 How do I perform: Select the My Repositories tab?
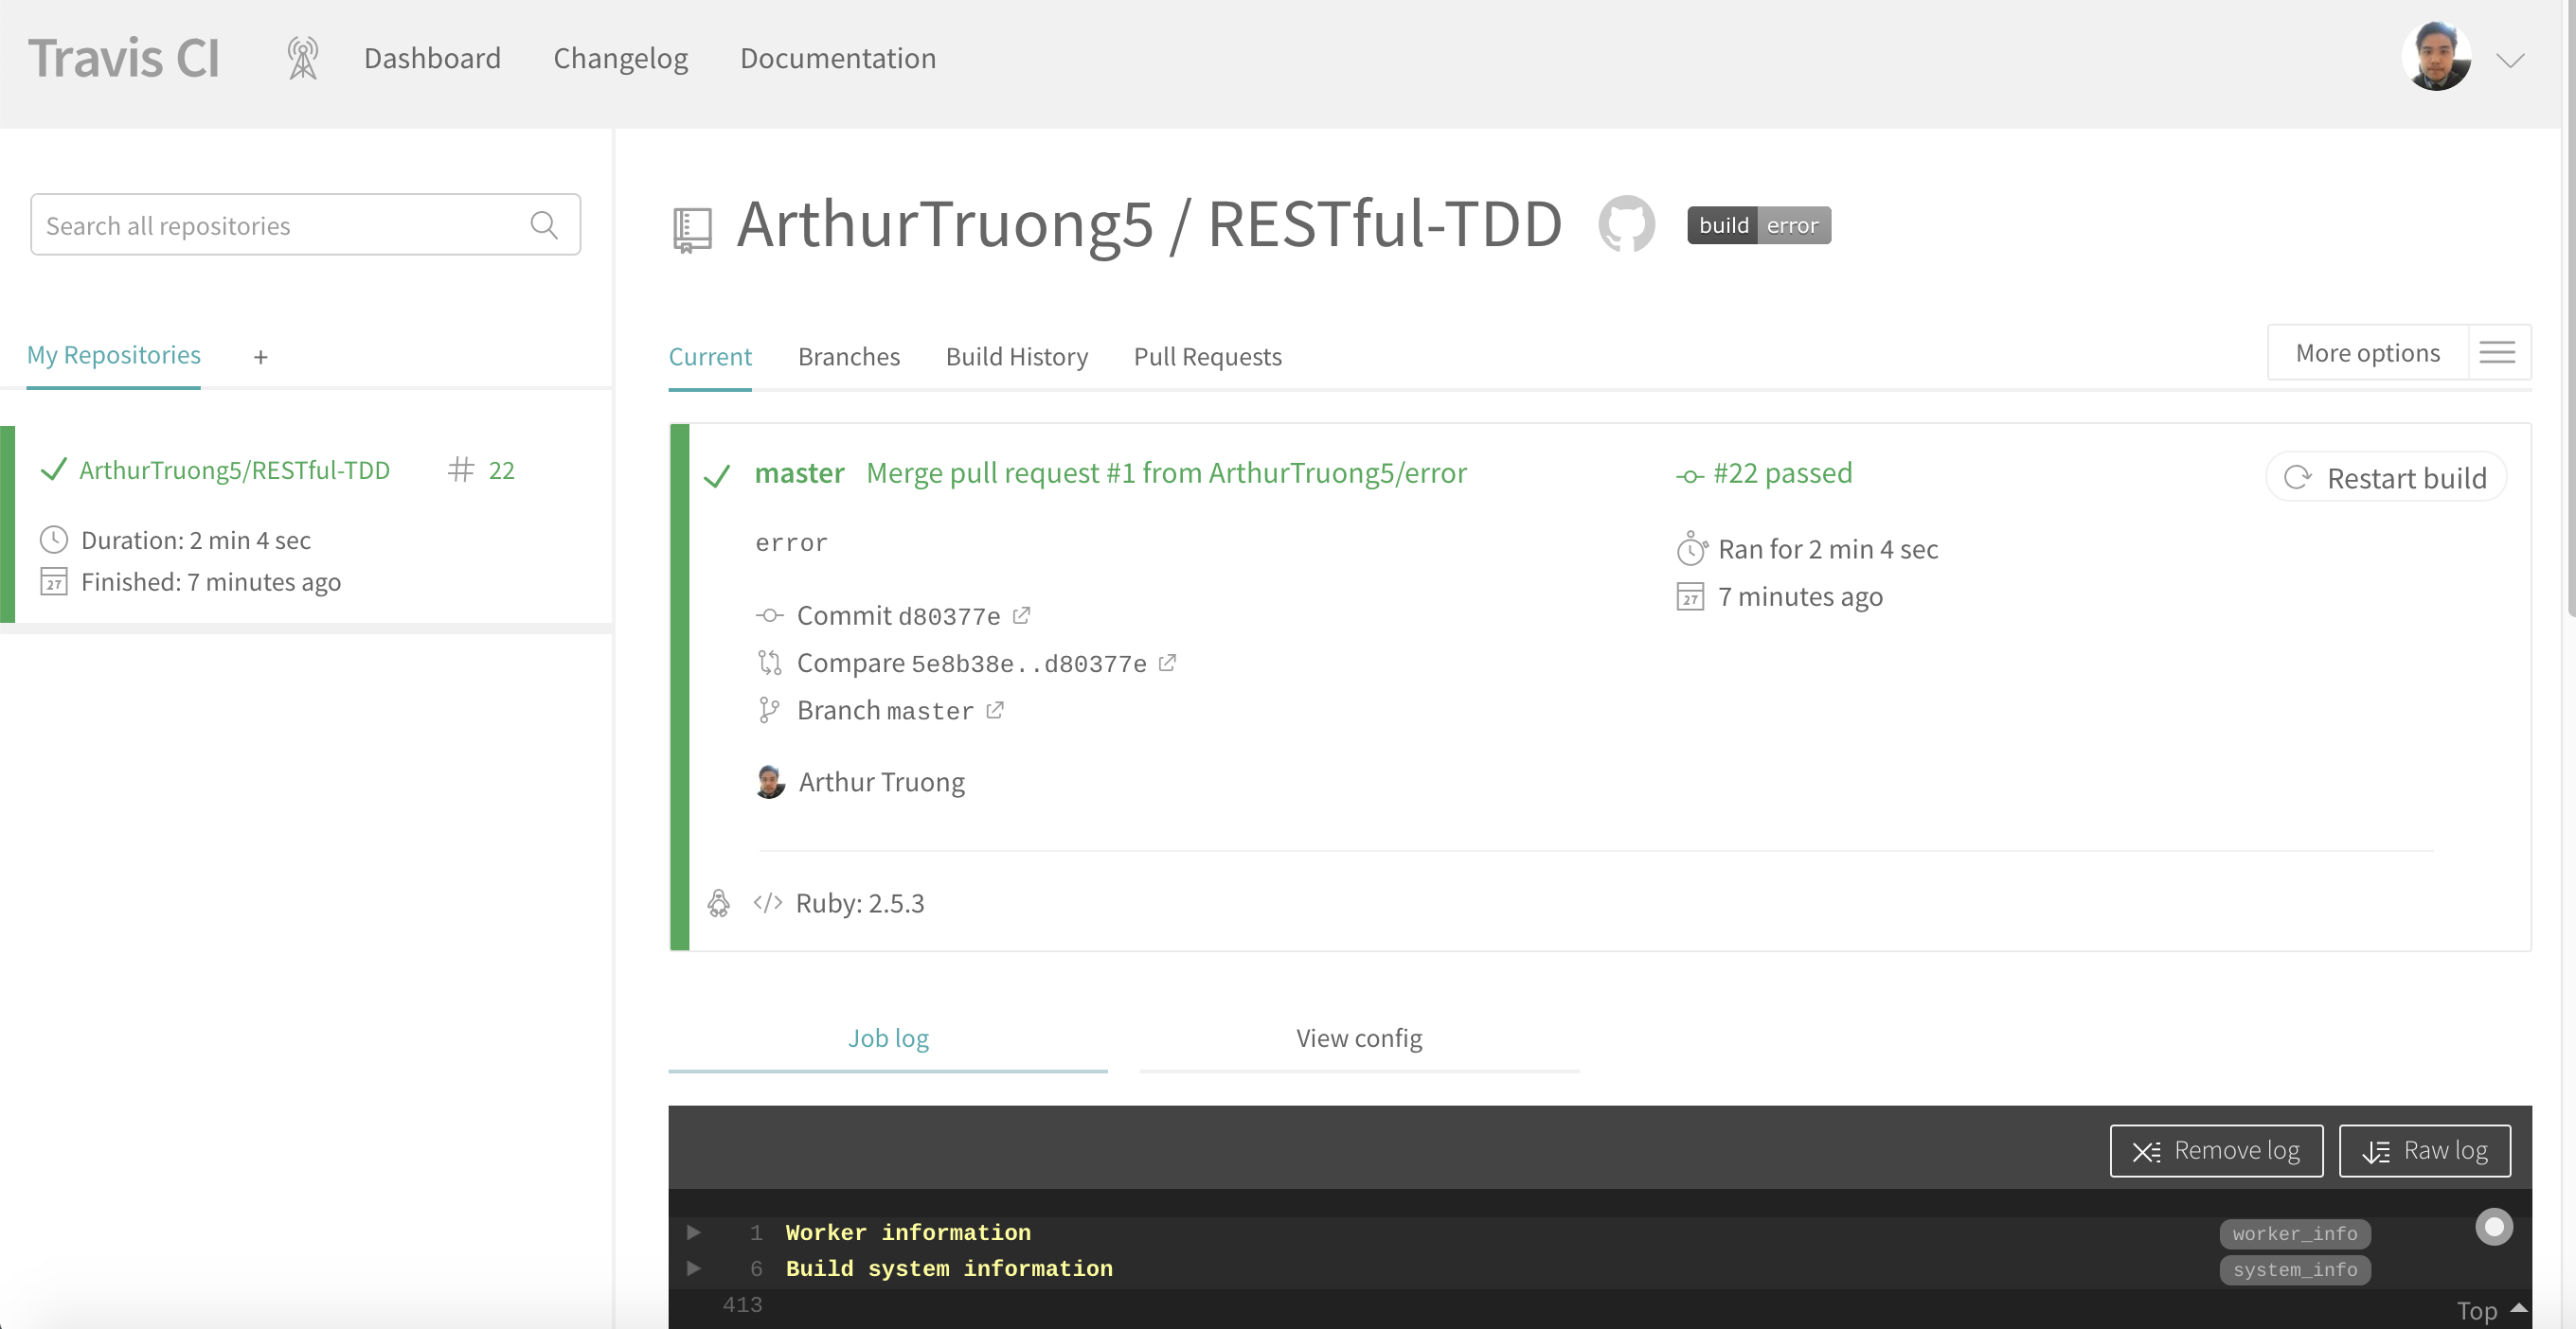113,355
